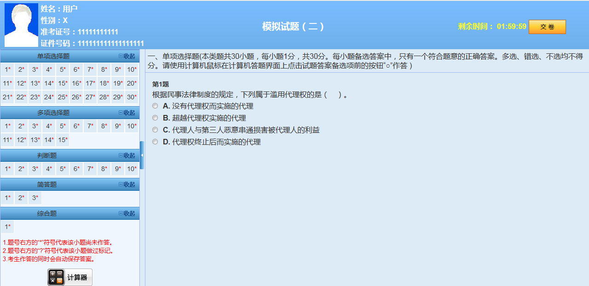Screen dimensions: 589x286
Task: Open judgment question 10
Action: point(131,169)
